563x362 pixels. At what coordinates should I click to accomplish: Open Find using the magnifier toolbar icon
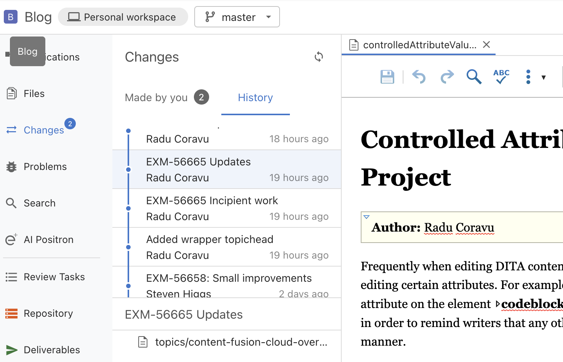[x=474, y=77]
